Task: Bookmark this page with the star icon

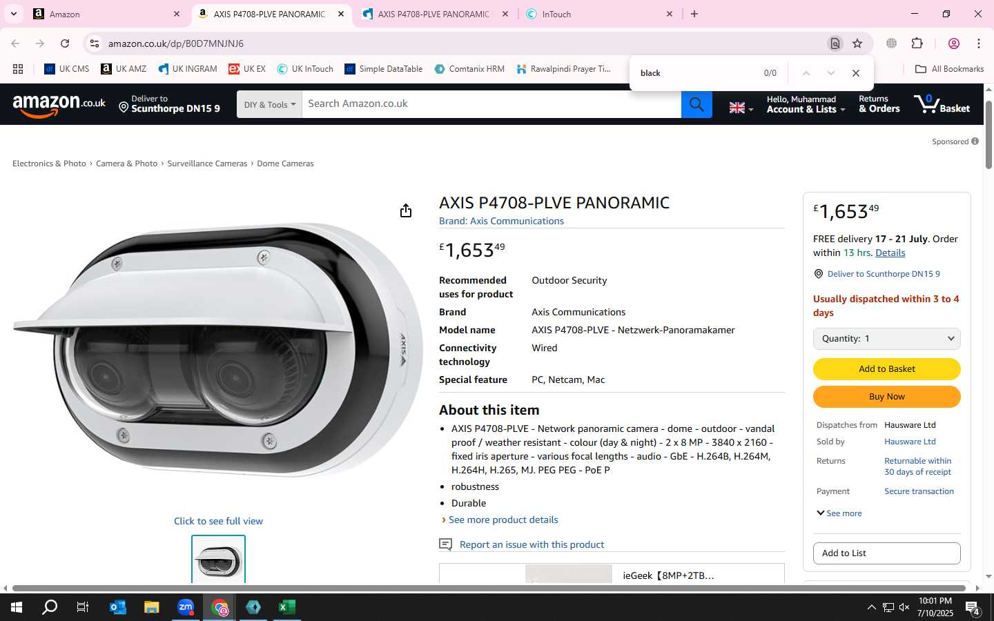Action: 857,43
